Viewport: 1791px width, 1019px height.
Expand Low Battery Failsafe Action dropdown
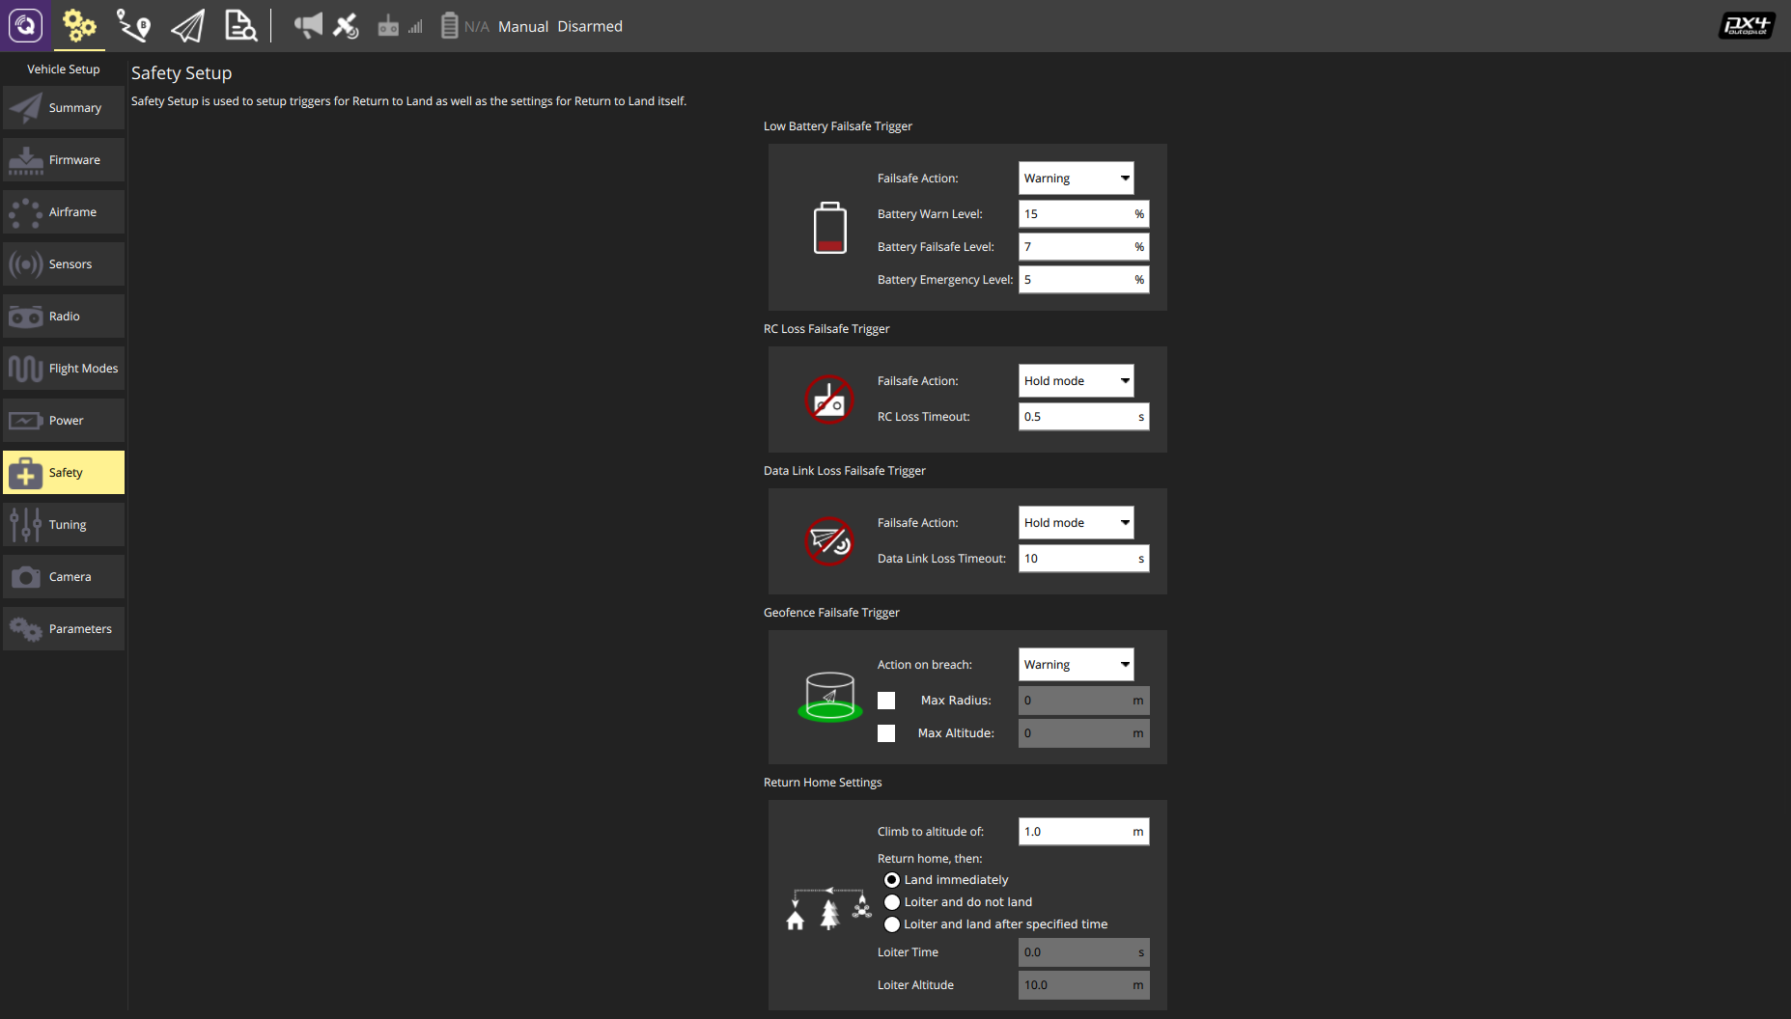[x=1077, y=179]
